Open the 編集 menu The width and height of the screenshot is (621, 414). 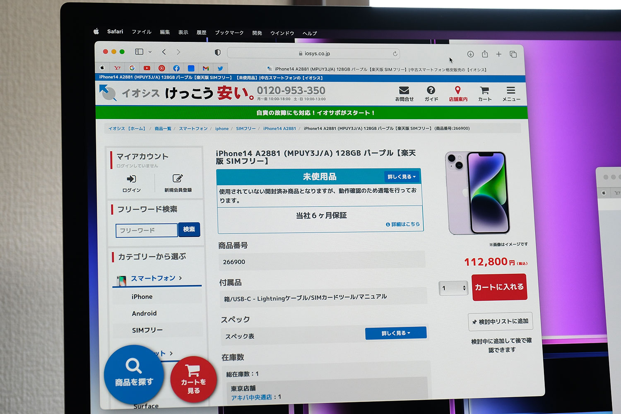pos(165,32)
